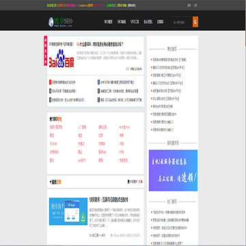Select the middle item in the main navigation
Viewport: 246px width, 246px height.
click(x=135, y=22)
